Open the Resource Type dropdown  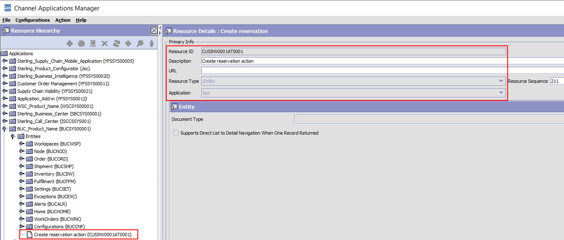point(501,81)
